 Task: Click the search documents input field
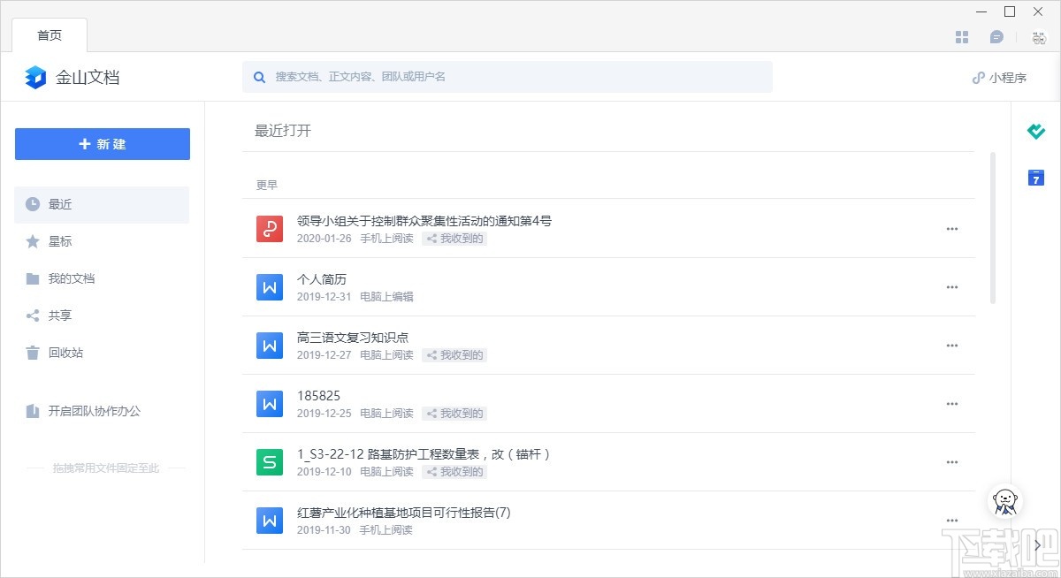508,77
